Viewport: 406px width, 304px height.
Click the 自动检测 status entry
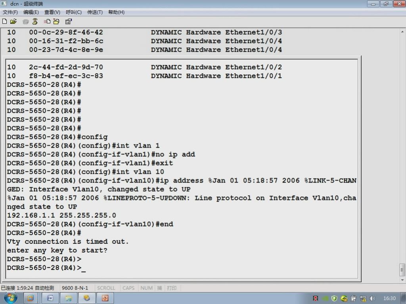[44, 288]
